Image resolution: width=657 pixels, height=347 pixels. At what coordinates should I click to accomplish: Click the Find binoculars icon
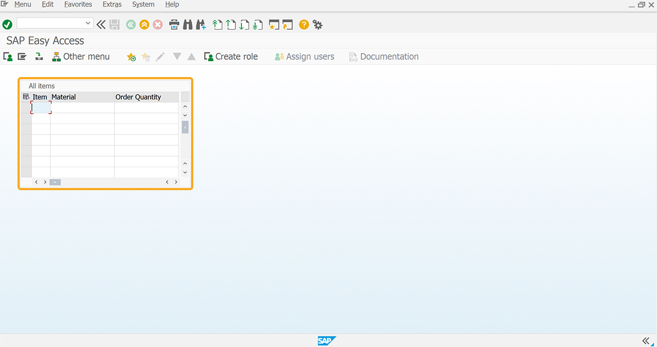188,25
